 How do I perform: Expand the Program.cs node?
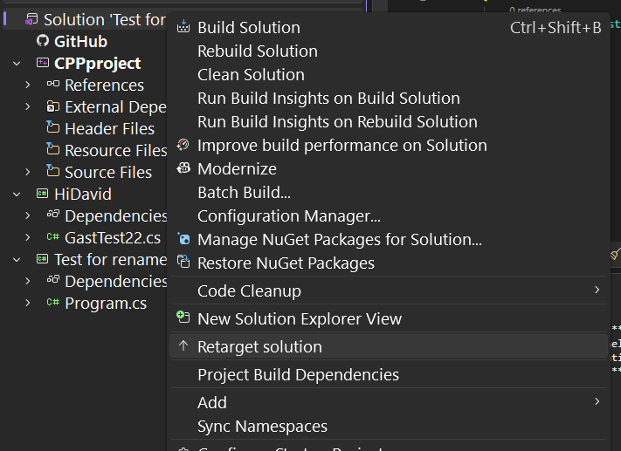click(27, 303)
